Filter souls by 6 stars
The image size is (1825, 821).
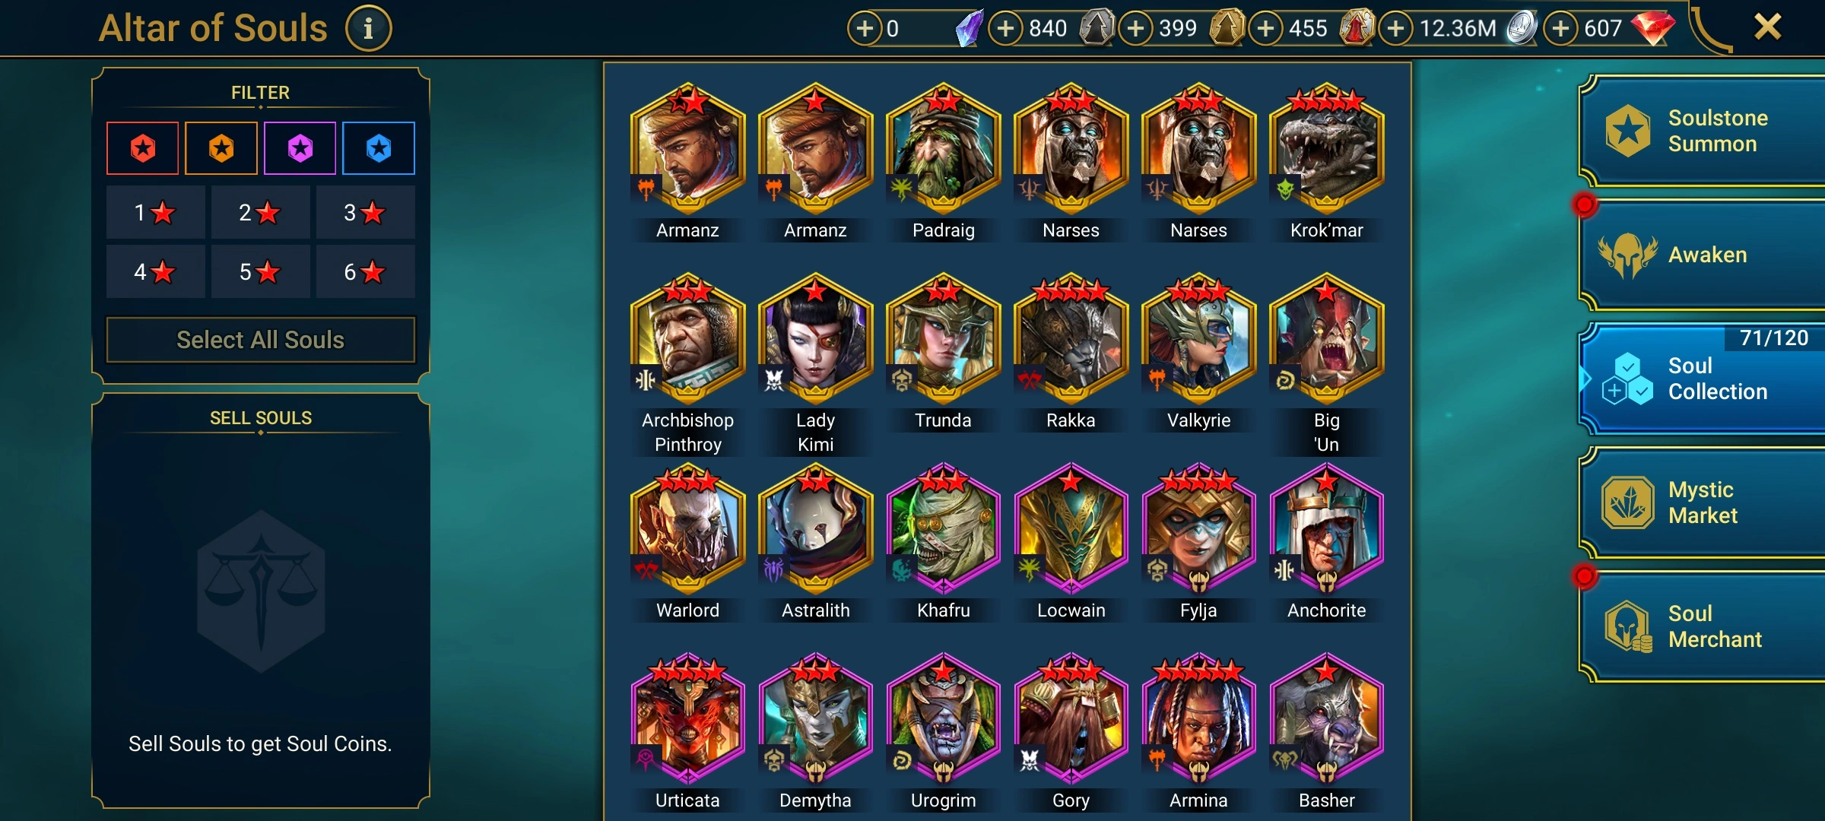click(x=365, y=271)
